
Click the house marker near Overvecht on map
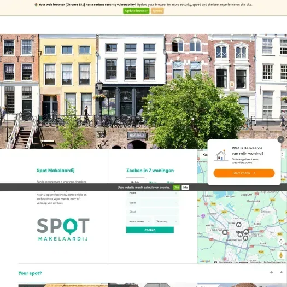click(238, 224)
